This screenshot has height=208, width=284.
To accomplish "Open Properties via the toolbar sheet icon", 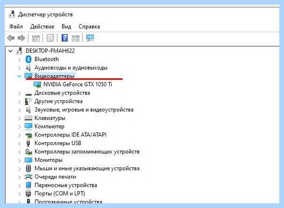I will (50, 38).
